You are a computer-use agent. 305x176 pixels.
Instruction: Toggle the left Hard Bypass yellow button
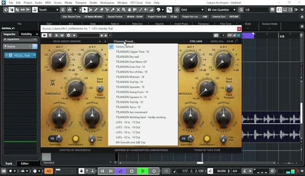point(76,139)
